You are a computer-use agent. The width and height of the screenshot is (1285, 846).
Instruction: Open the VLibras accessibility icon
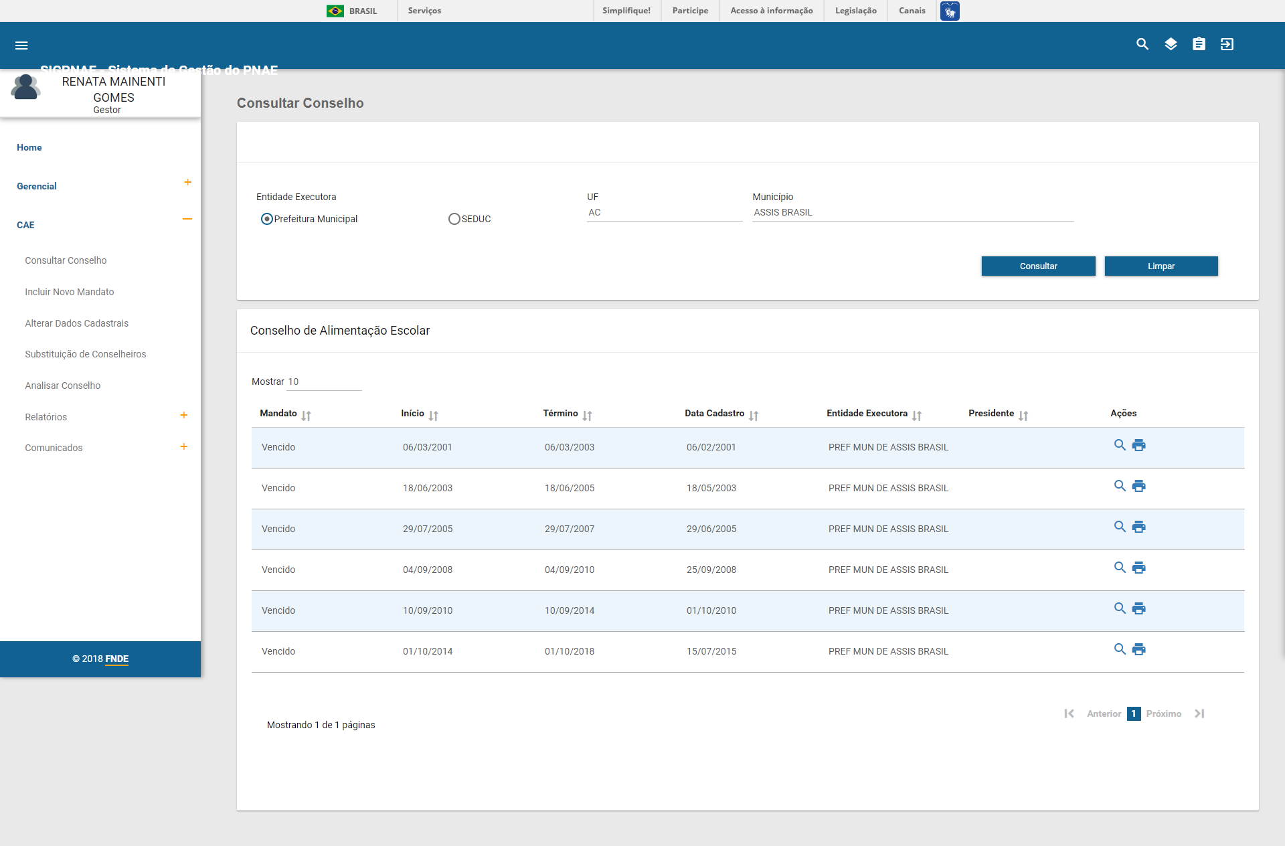pyautogui.click(x=949, y=11)
